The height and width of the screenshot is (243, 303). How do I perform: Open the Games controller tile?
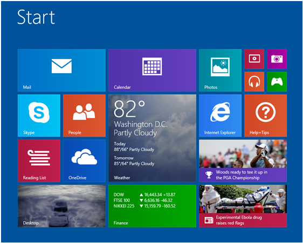(x=277, y=82)
